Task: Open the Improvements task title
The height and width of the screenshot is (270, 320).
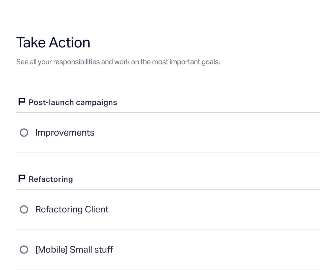Action: pos(65,133)
